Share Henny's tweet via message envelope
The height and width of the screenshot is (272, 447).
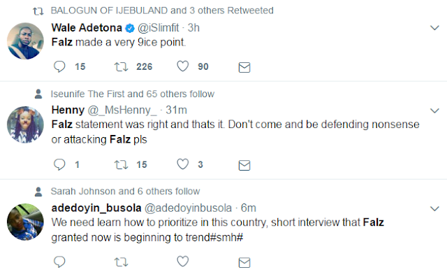click(244, 165)
